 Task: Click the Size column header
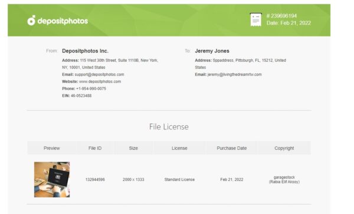click(x=133, y=148)
